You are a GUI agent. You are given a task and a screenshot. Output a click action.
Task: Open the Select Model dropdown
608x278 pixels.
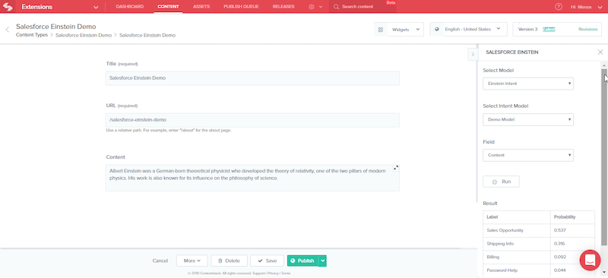527,84
